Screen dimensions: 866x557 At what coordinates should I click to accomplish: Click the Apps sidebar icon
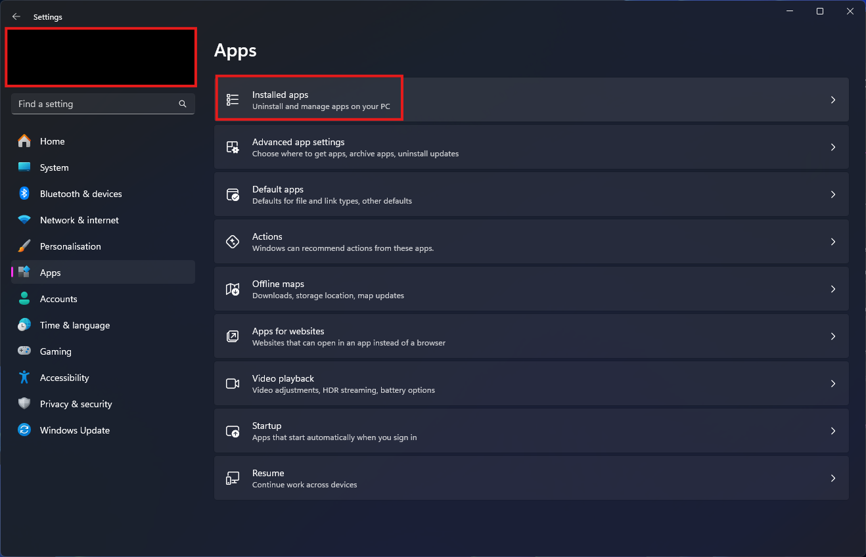coord(24,273)
